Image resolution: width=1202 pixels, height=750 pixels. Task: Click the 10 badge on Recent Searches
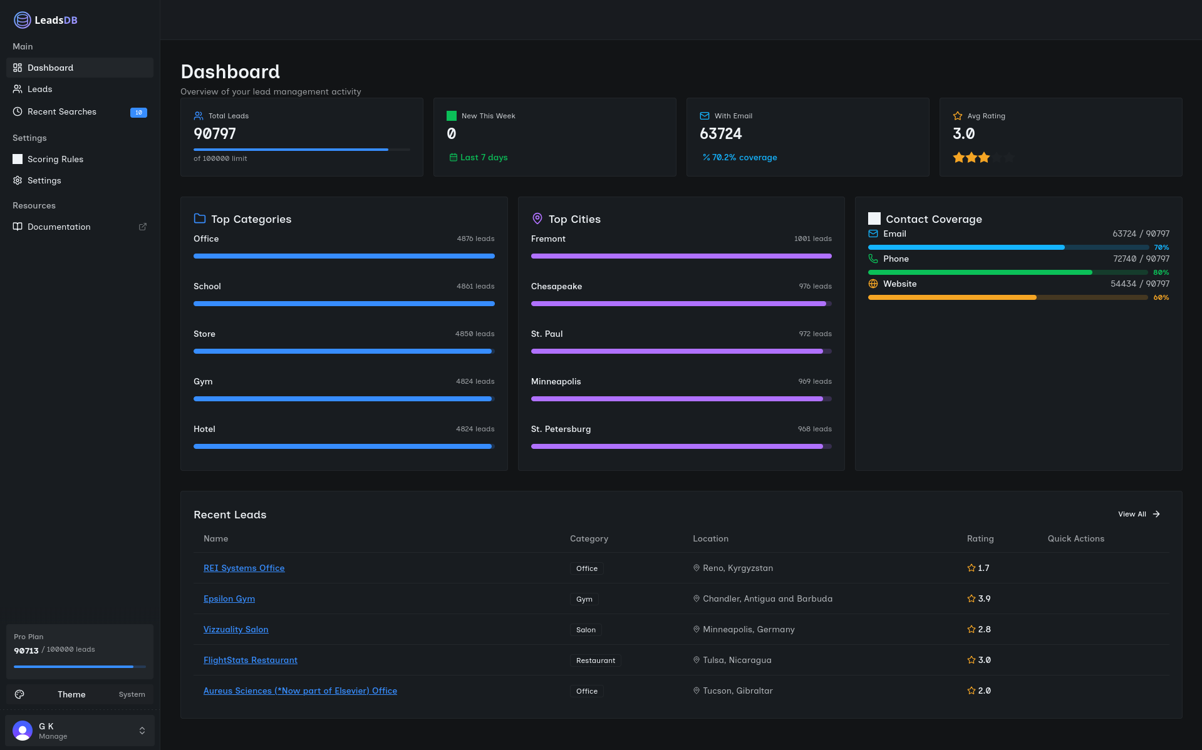point(138,112)
